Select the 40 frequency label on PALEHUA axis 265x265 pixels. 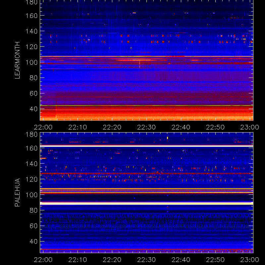coord(33,241)
